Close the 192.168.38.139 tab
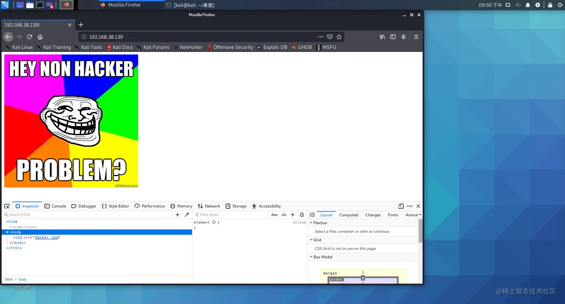 click(x=70, y=25)
